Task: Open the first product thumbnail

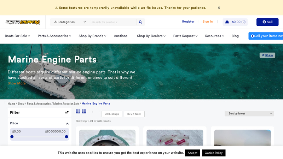Action: click(108, 137)
